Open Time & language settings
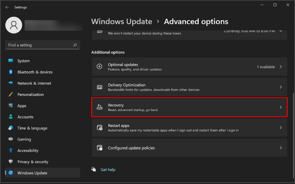 pyautogui.click(x=43, y=128)
